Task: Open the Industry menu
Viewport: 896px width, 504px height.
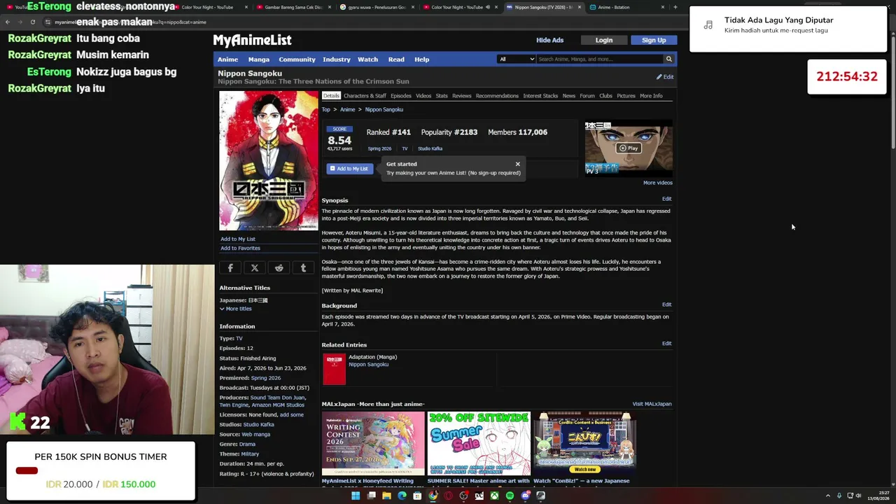Action: coord(337,59)
